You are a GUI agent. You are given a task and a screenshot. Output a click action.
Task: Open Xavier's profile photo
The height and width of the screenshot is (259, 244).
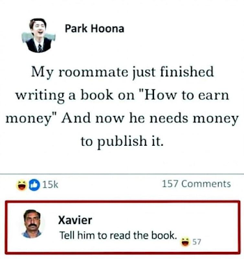click(x=32, y=223)
